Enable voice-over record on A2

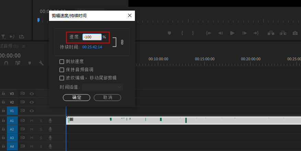point(50,129)
